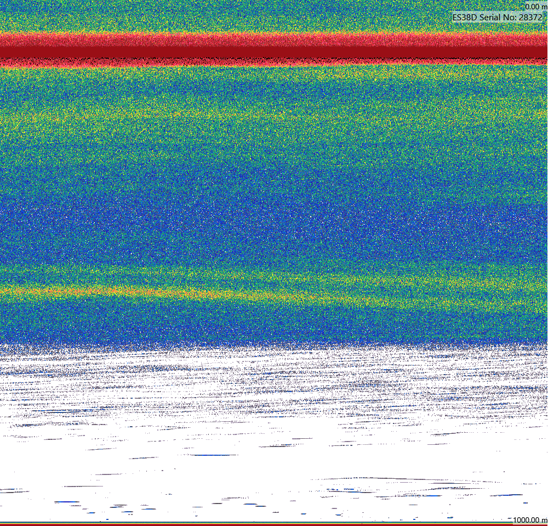The height and width of the screenshot is (526, 548).
Task: Click the blue dash near bottom-left corner
Action: coord(67,502)
